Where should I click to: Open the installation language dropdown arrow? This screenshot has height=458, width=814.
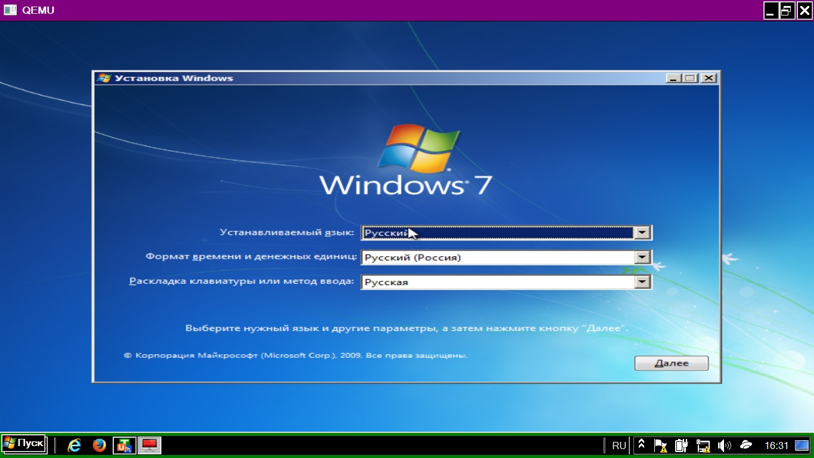pos(642,233)
